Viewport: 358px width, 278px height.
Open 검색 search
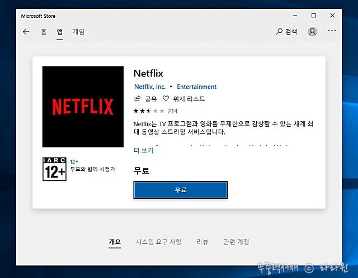286,32
